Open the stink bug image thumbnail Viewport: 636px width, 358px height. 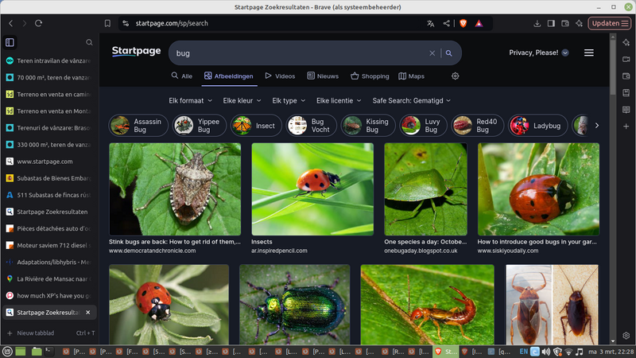pyautogui.click(x=175, y=189)
